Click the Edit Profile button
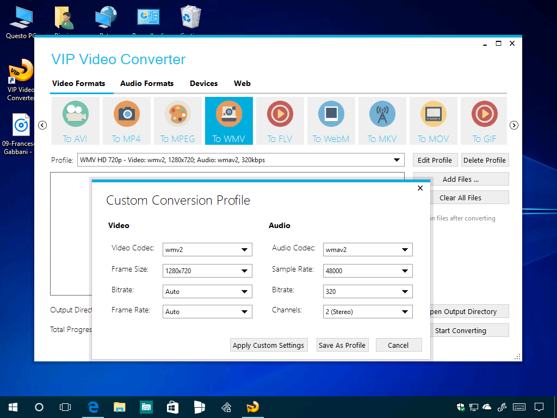The image size is (557, 418). (x=435, y=160)
